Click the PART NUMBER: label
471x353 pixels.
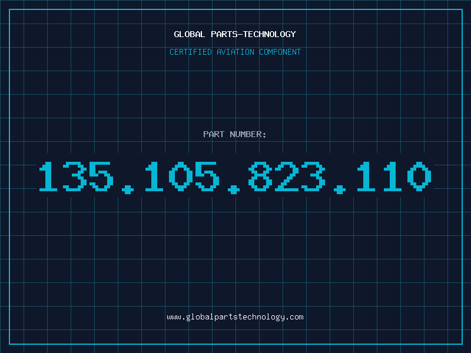[x=235, y=134]
